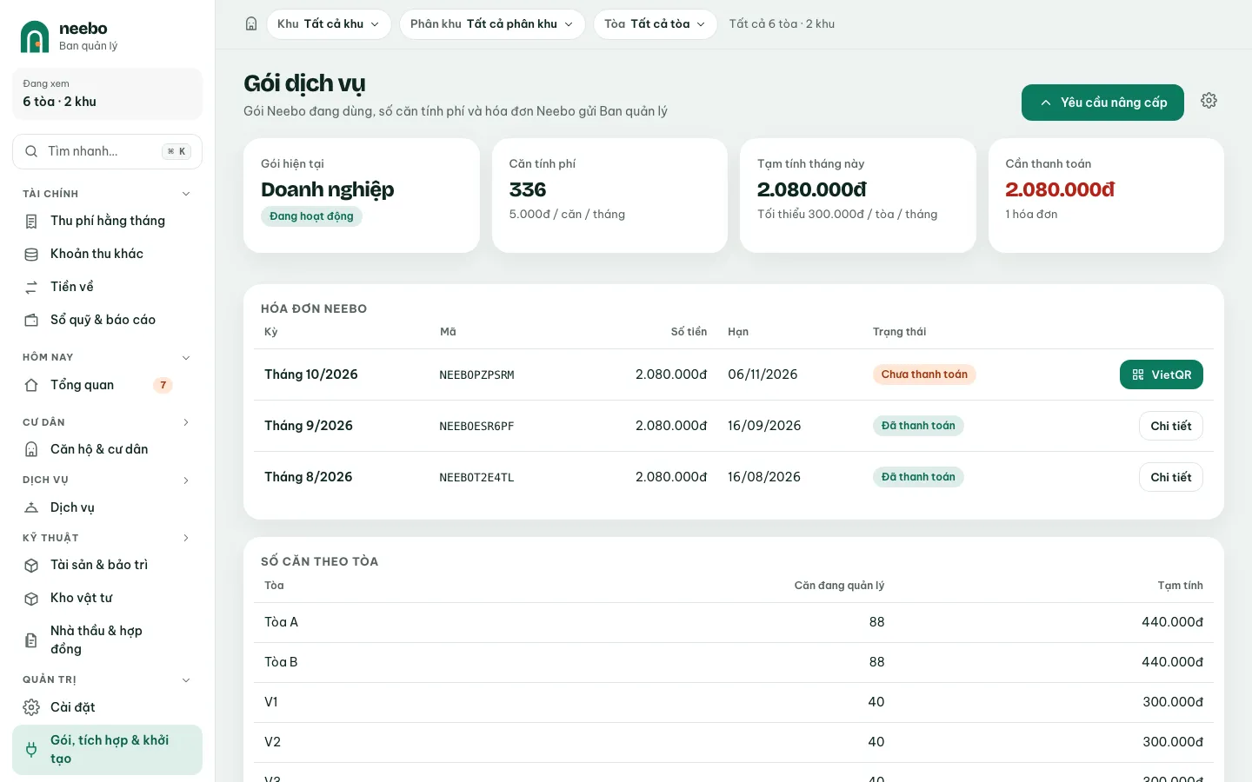Click the Kho vật tư box icon
Screen dimensions: 1252x782
pyautogui.click(x=31, y=599)
